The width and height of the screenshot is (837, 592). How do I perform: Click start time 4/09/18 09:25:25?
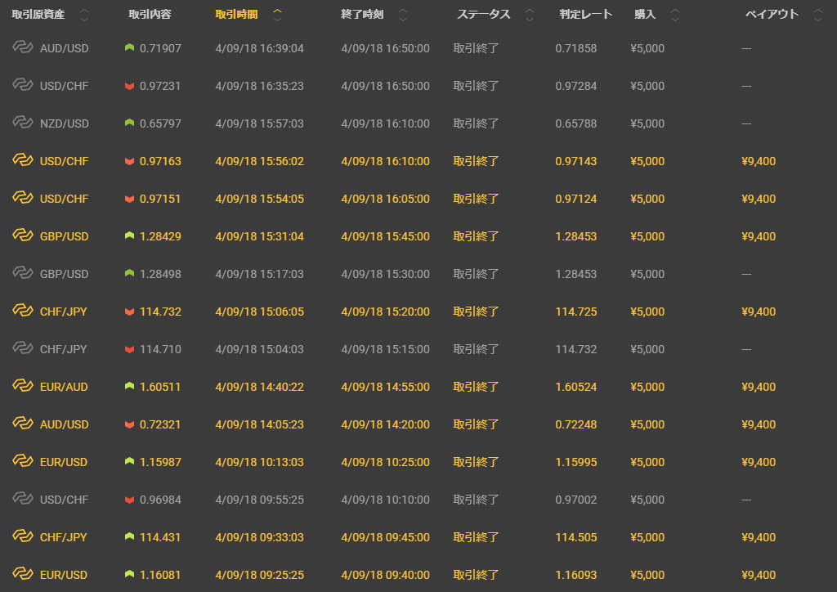259,575
